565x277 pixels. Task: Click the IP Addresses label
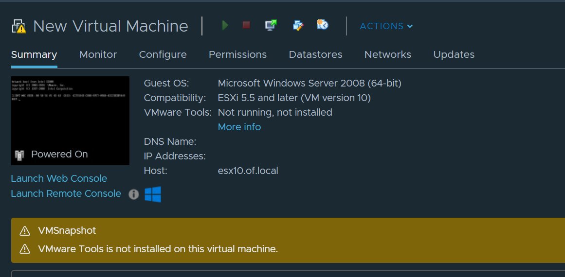coord(175,156)
